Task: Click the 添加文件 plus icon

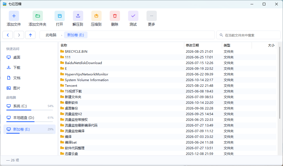Action: point(14,16)
